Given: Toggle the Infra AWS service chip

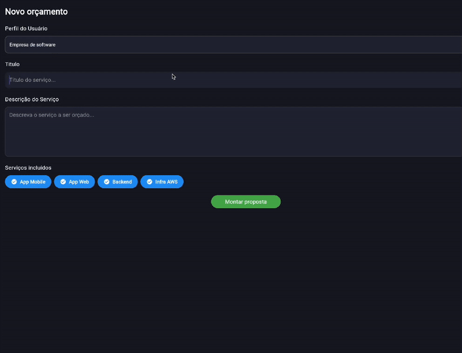Looking at the screenshot, I should [x=162, y=182].
